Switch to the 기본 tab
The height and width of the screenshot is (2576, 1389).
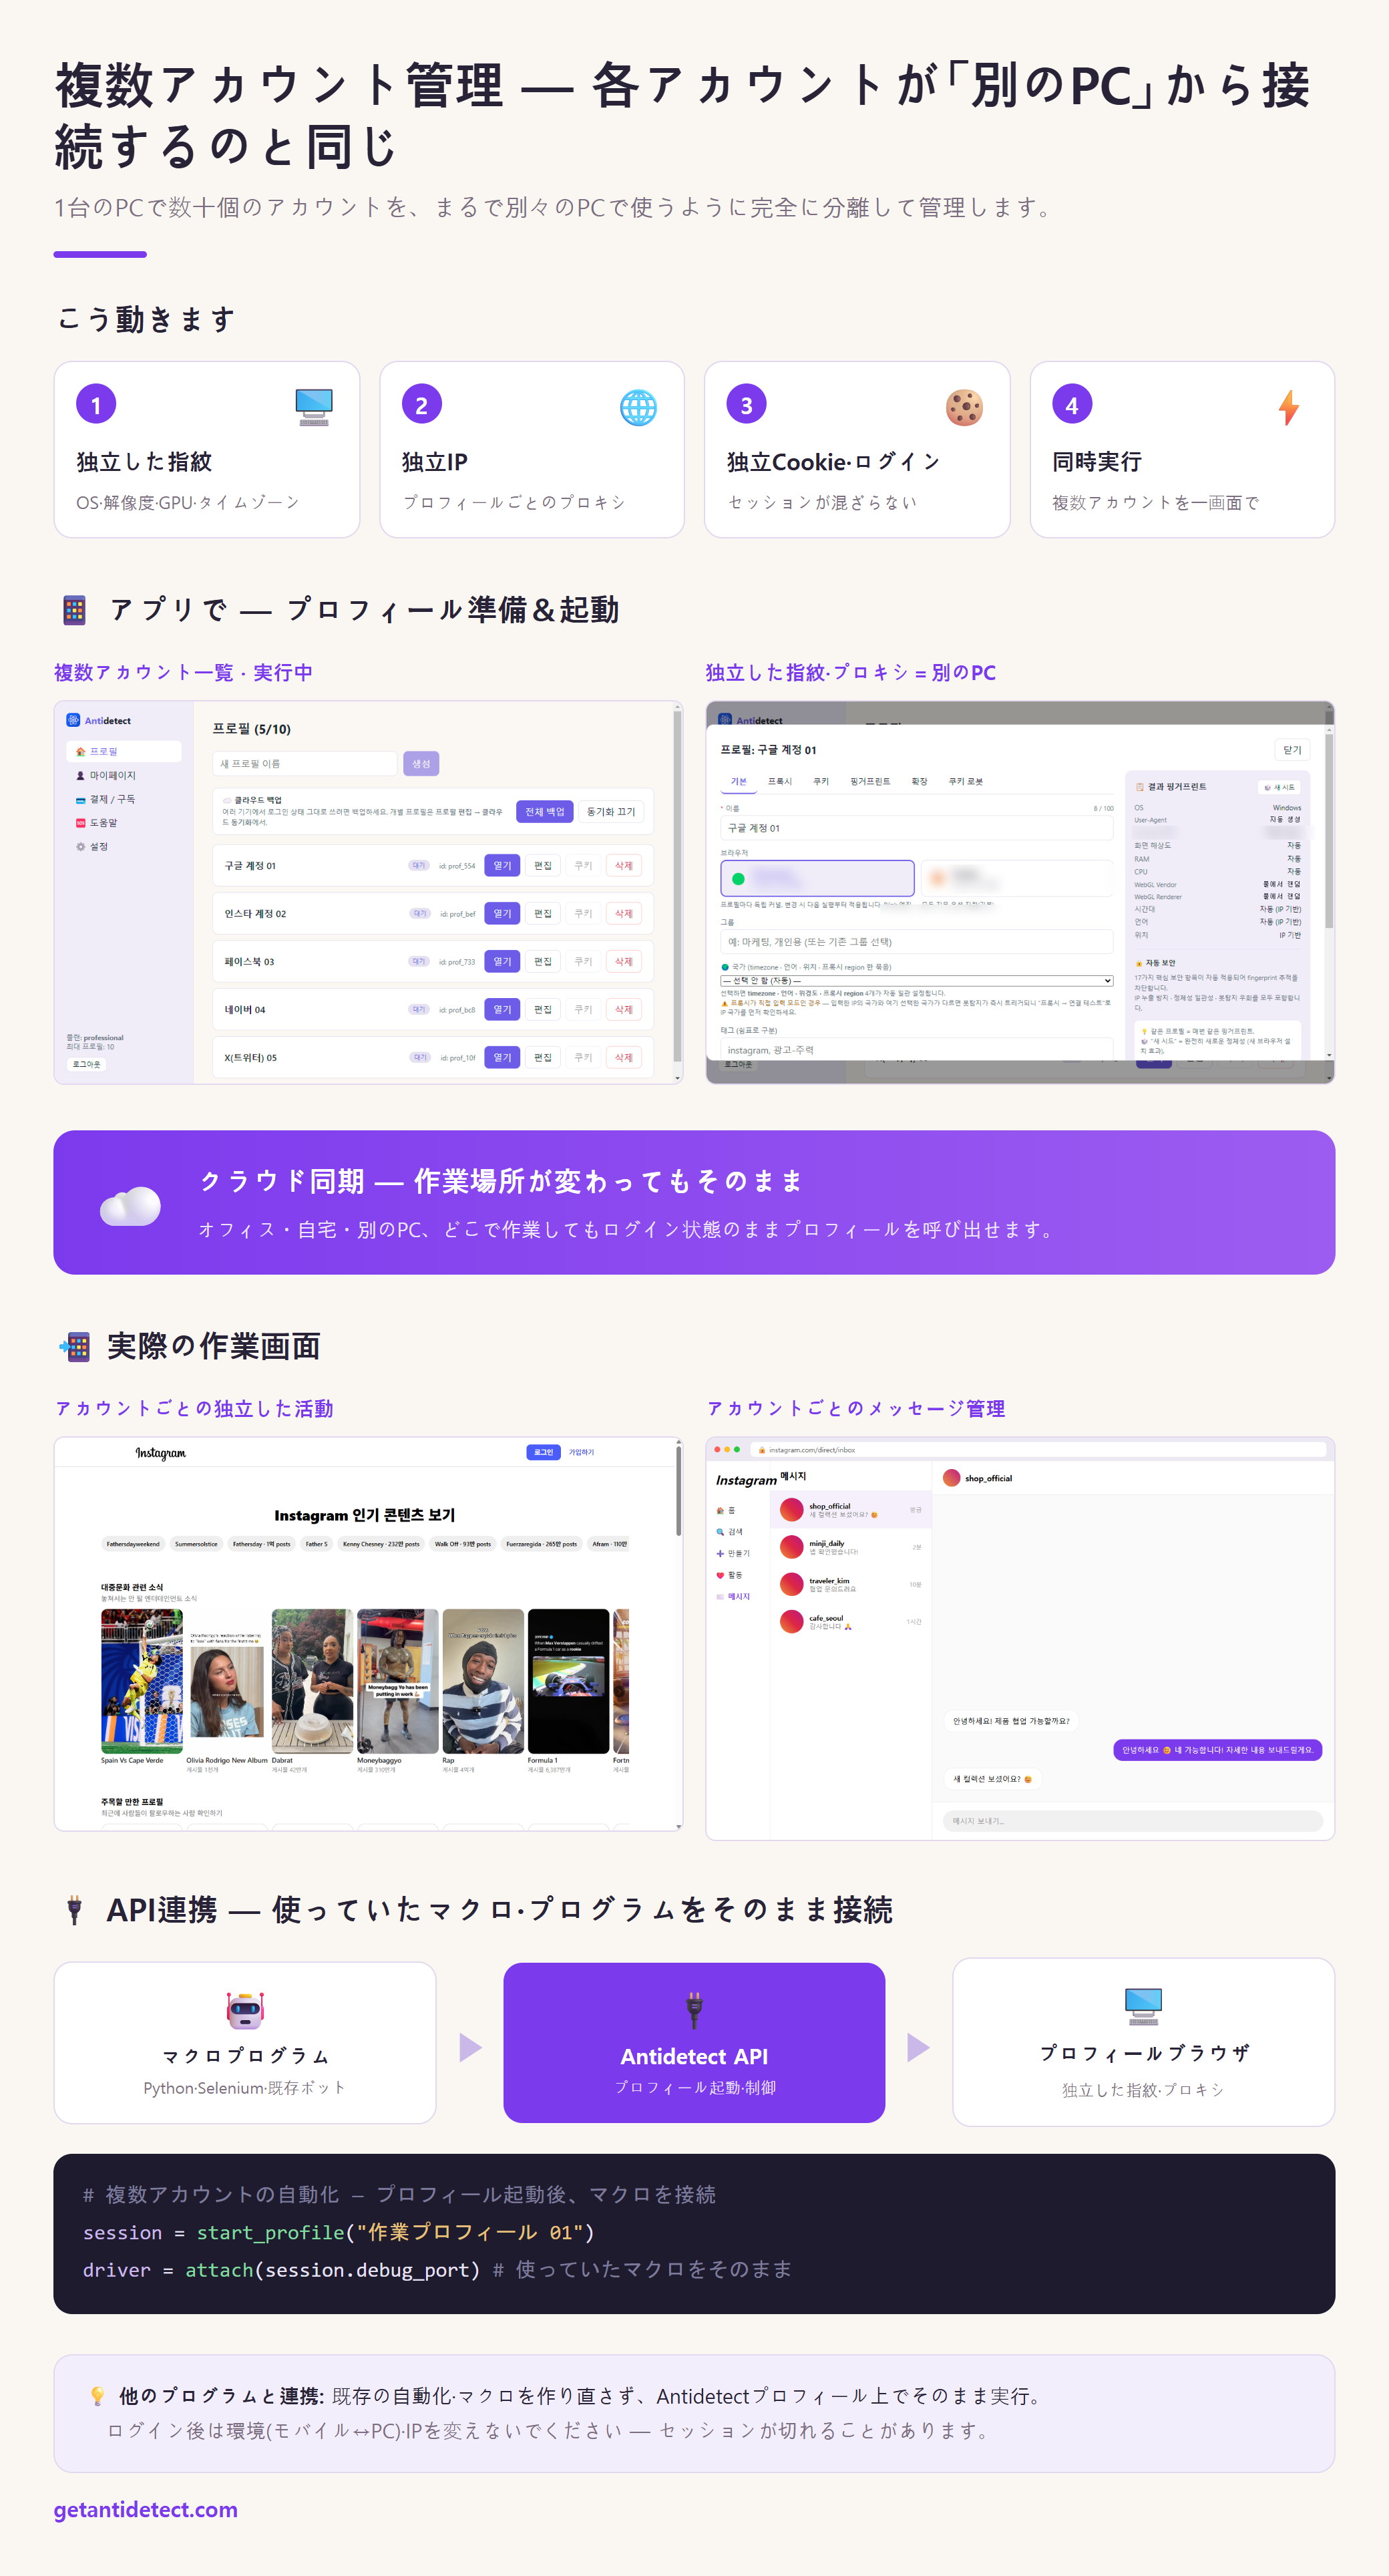coord(739,781)
